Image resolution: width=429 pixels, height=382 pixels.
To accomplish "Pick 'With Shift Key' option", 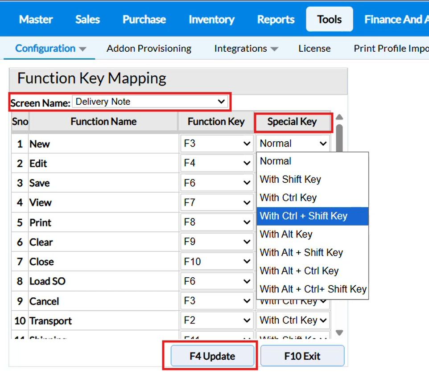I will pos(312,180).
